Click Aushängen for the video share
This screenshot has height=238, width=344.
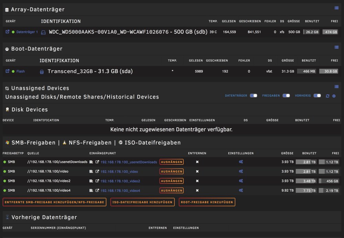click(x=172, y=171)
